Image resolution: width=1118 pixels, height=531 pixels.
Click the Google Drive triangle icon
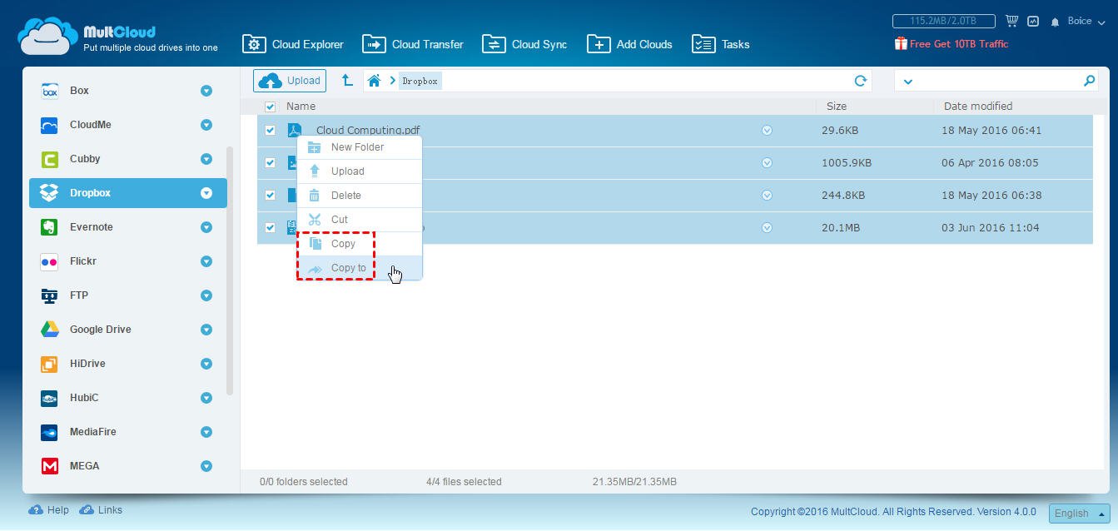[49, 330]
